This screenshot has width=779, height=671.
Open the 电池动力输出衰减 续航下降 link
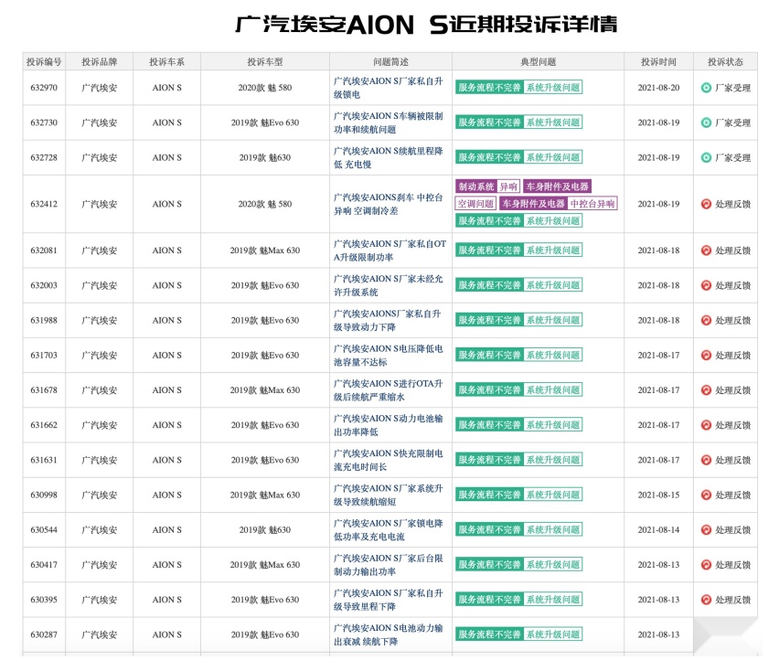coord(388,634)
